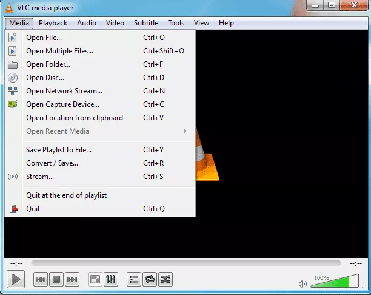Skip to next media track
The width and height of the screenshot is (371, 295).
[72, 279]
